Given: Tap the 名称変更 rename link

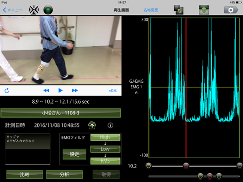Looking at the screenshot, I should click(151, 10).
